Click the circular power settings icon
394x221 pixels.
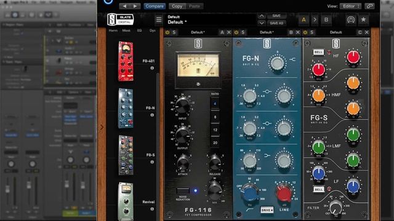[351, 20]
